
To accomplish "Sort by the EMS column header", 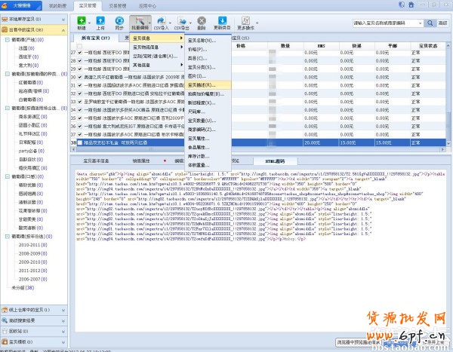I will pos(322,46).
